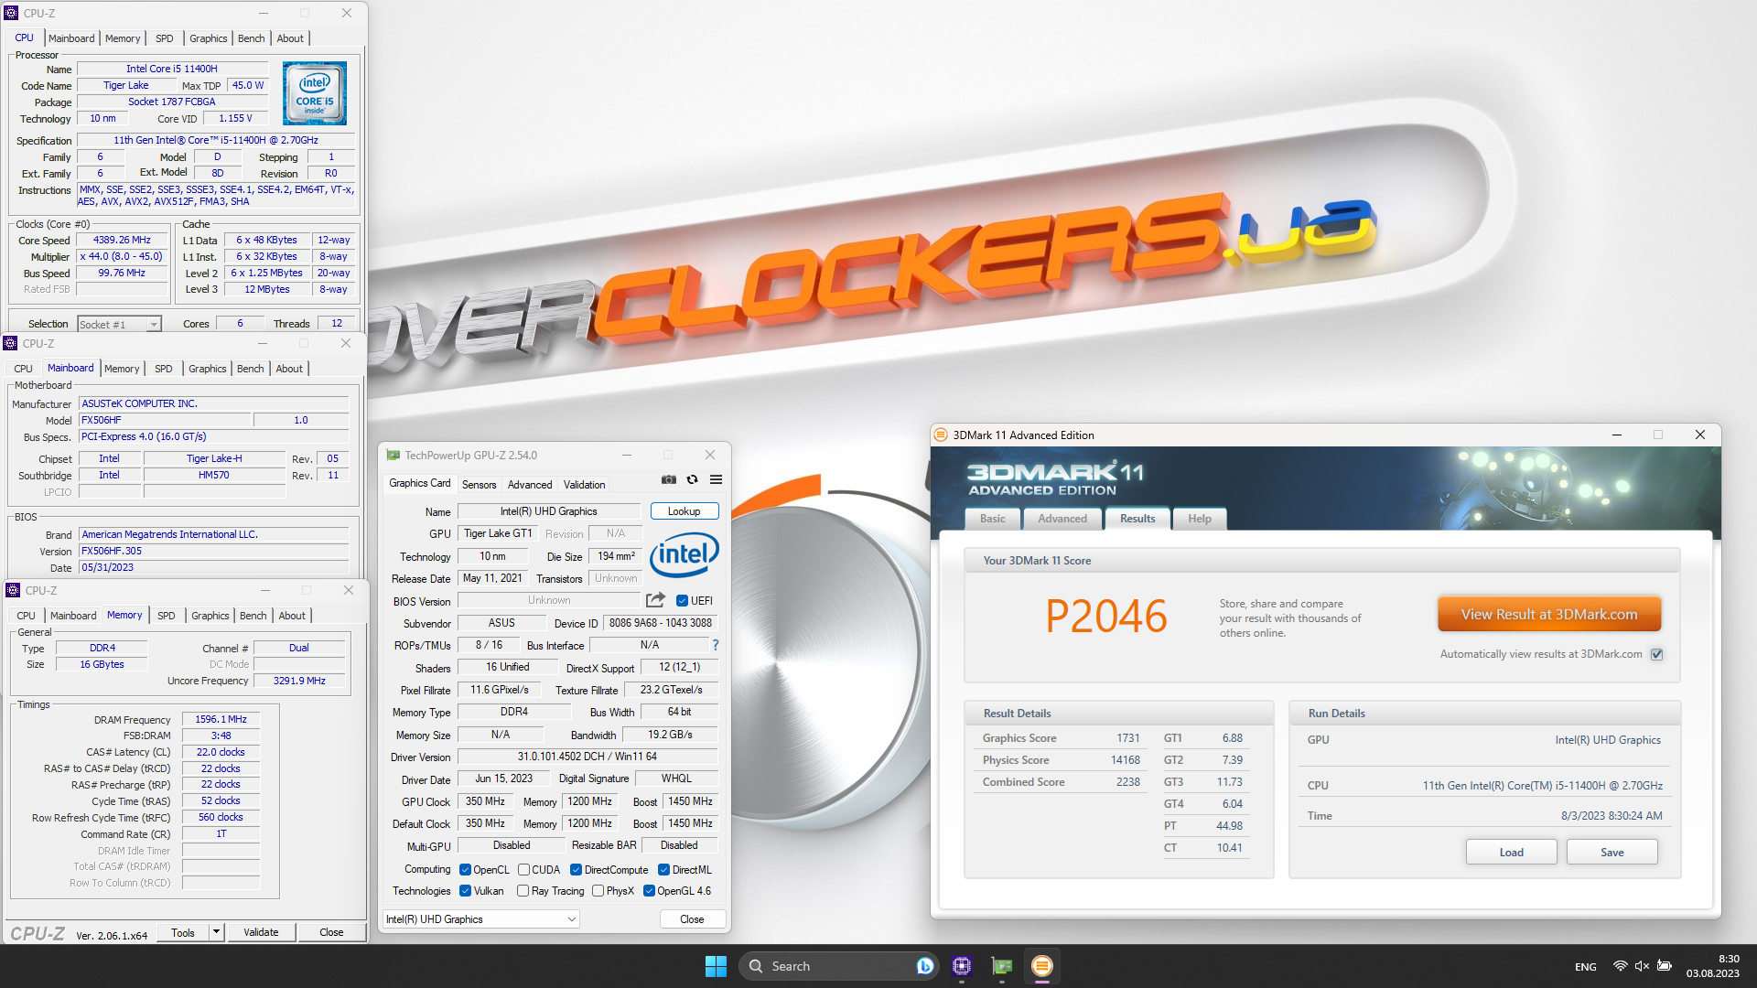Viewport: 1757px width, 988px height.
Task: Open the Help tab in 3DMark 11
Action: pyautogui.click(x=1200, y=519)
